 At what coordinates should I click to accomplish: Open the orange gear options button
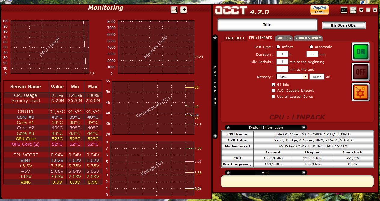point(361,92)
